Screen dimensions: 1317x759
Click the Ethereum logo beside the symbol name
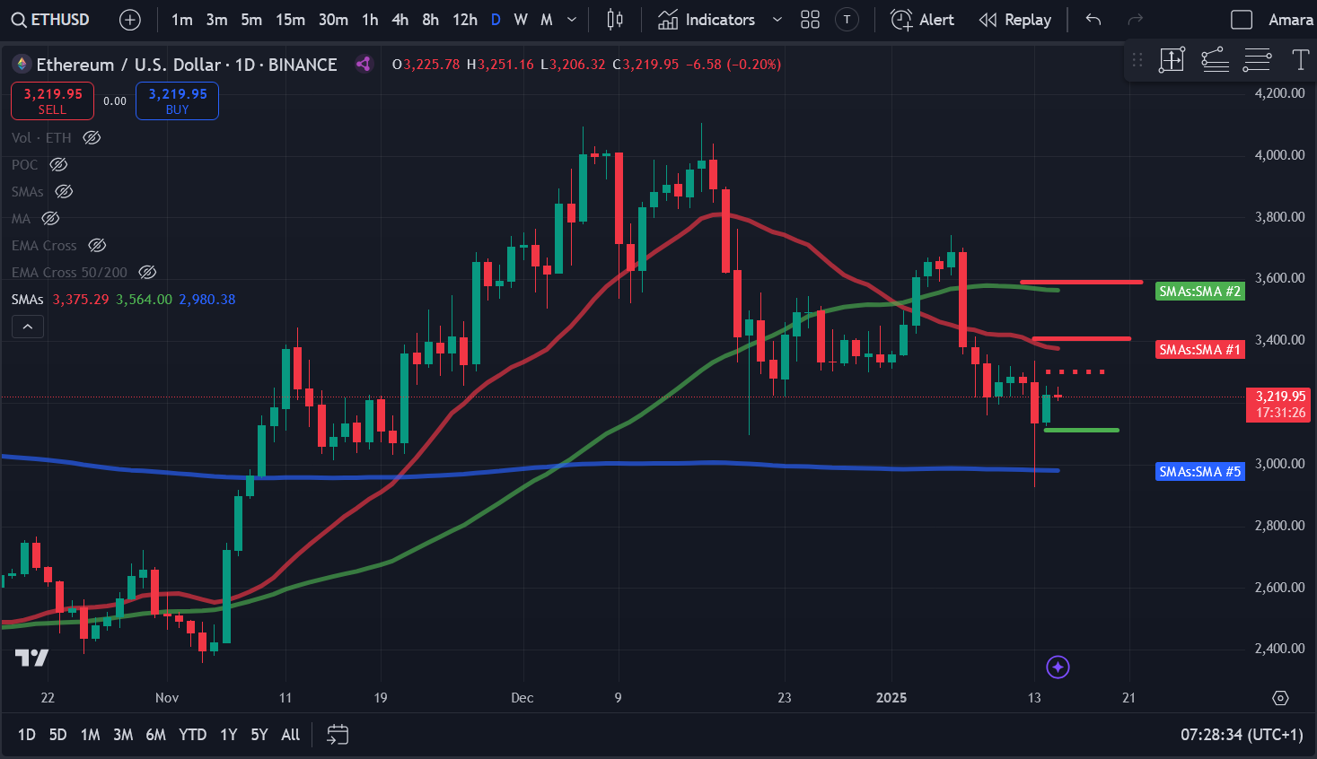pyautogui.click(x=21, y=65)
